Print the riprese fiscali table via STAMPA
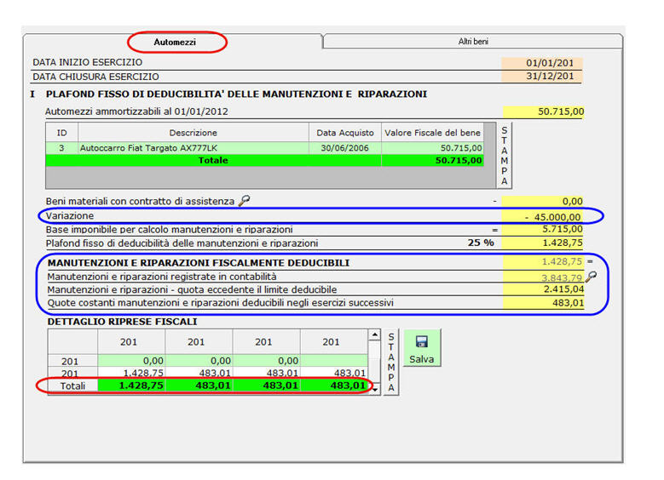 click(391, 363)
